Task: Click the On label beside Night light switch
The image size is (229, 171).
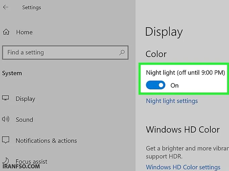Action: [175, 85]
